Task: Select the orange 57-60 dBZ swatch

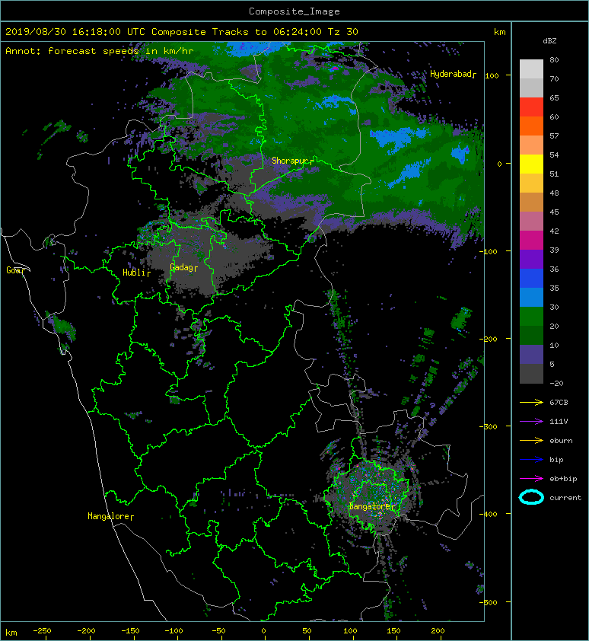Action: (x=531, y=126)
